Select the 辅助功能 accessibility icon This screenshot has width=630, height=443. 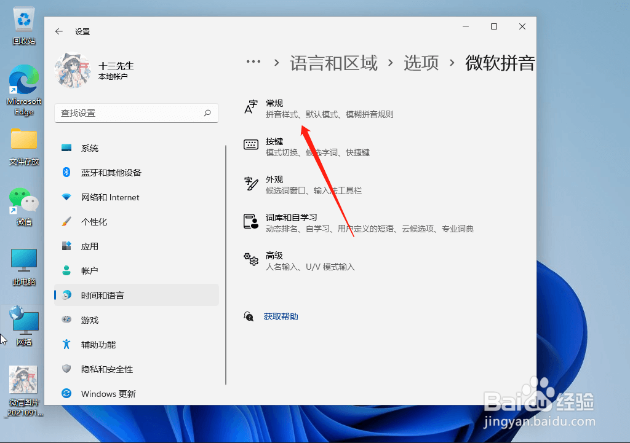66,344
